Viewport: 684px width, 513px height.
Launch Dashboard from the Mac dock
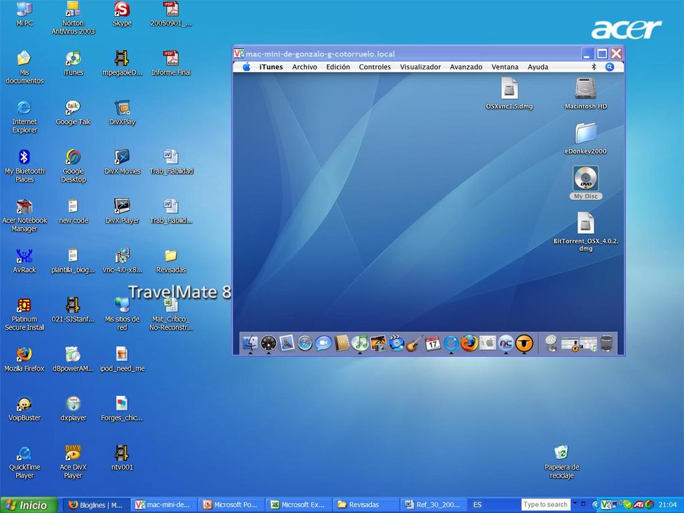click(269, 343)
